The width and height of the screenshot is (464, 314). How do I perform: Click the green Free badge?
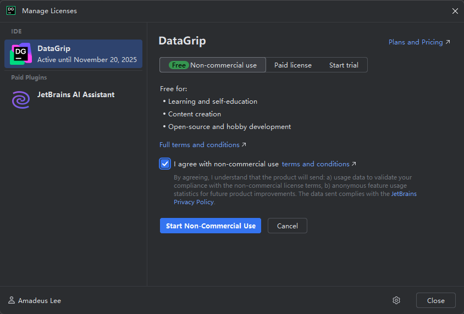pyautogui.click(x=179, y=65)
